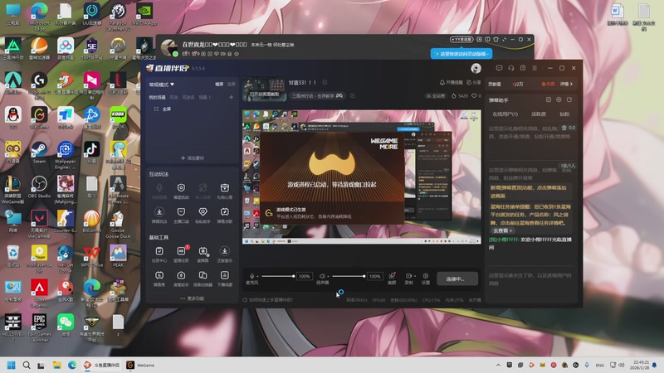The width and height of the screenshot is (664, 373).
Task: Open Steam desktop shortcut
Action: point(39,153)
